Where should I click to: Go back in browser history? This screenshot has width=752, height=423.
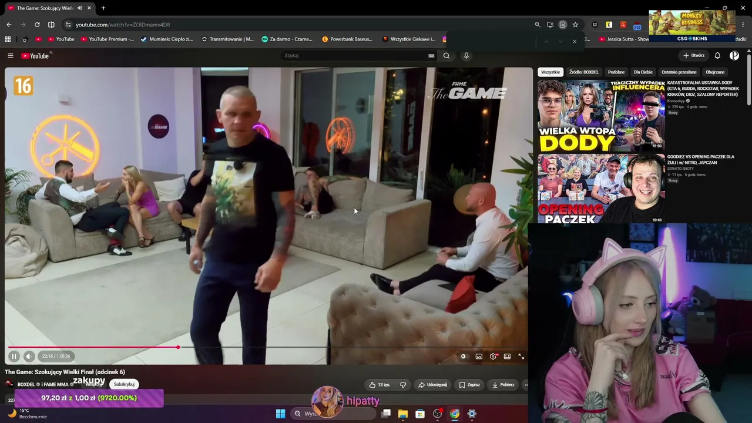9,25
